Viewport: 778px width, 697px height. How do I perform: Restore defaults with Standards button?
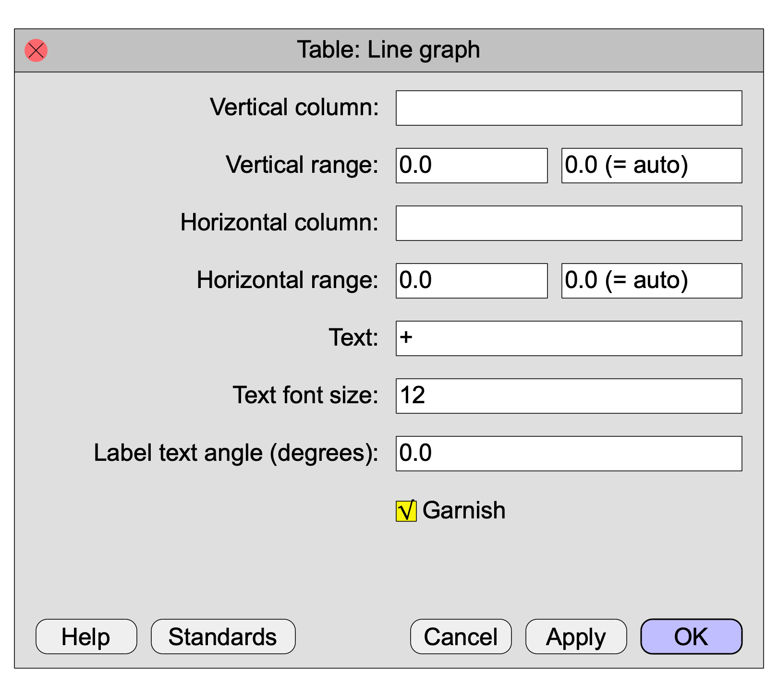[x=223, y=637]
